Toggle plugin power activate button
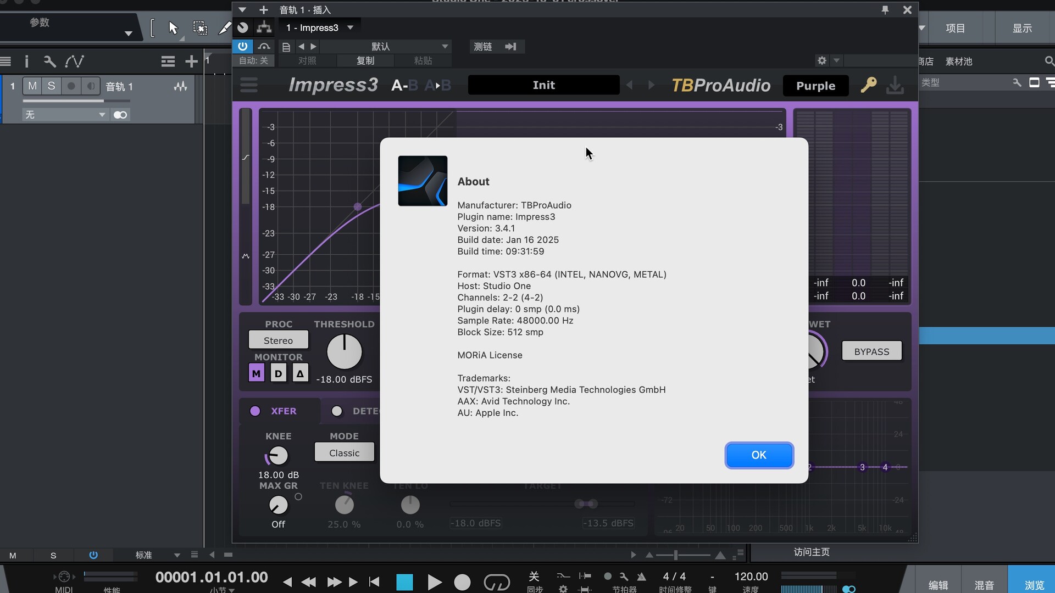 pyautogui.click(x=242, y=47)
